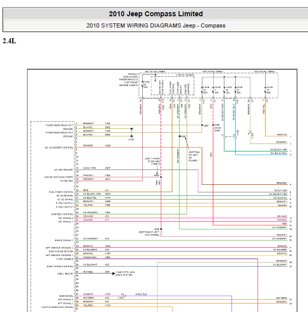Click the 'CLUTCH INTERLOCK SIGNAL' pin label

click(x=57, y=307)
